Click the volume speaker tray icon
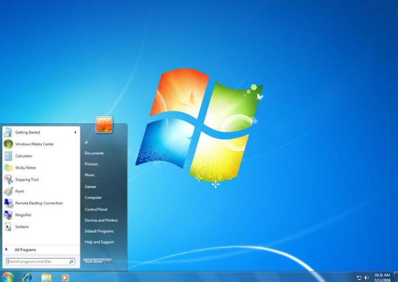 pyautogui.click(x=367, y=277)
